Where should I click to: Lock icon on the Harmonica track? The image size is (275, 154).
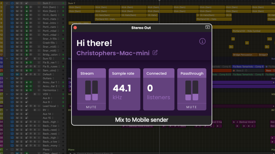[26, 90]
